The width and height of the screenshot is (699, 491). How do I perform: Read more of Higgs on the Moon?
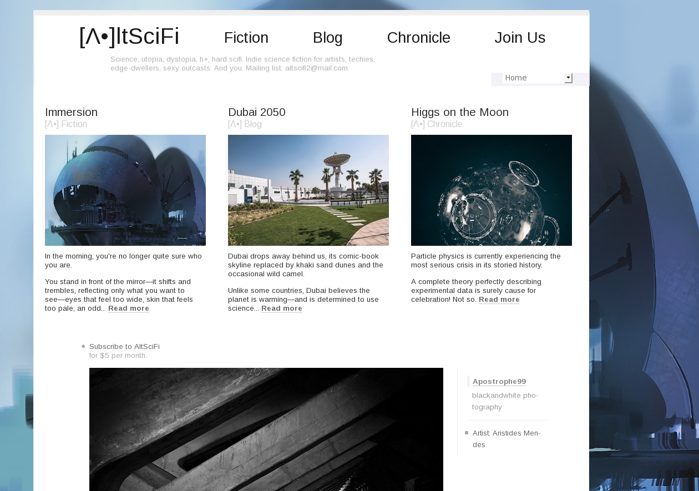(499, 300)
